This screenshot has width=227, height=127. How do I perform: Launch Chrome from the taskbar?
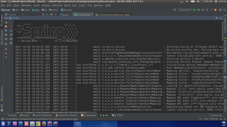[x=38, y=124]
